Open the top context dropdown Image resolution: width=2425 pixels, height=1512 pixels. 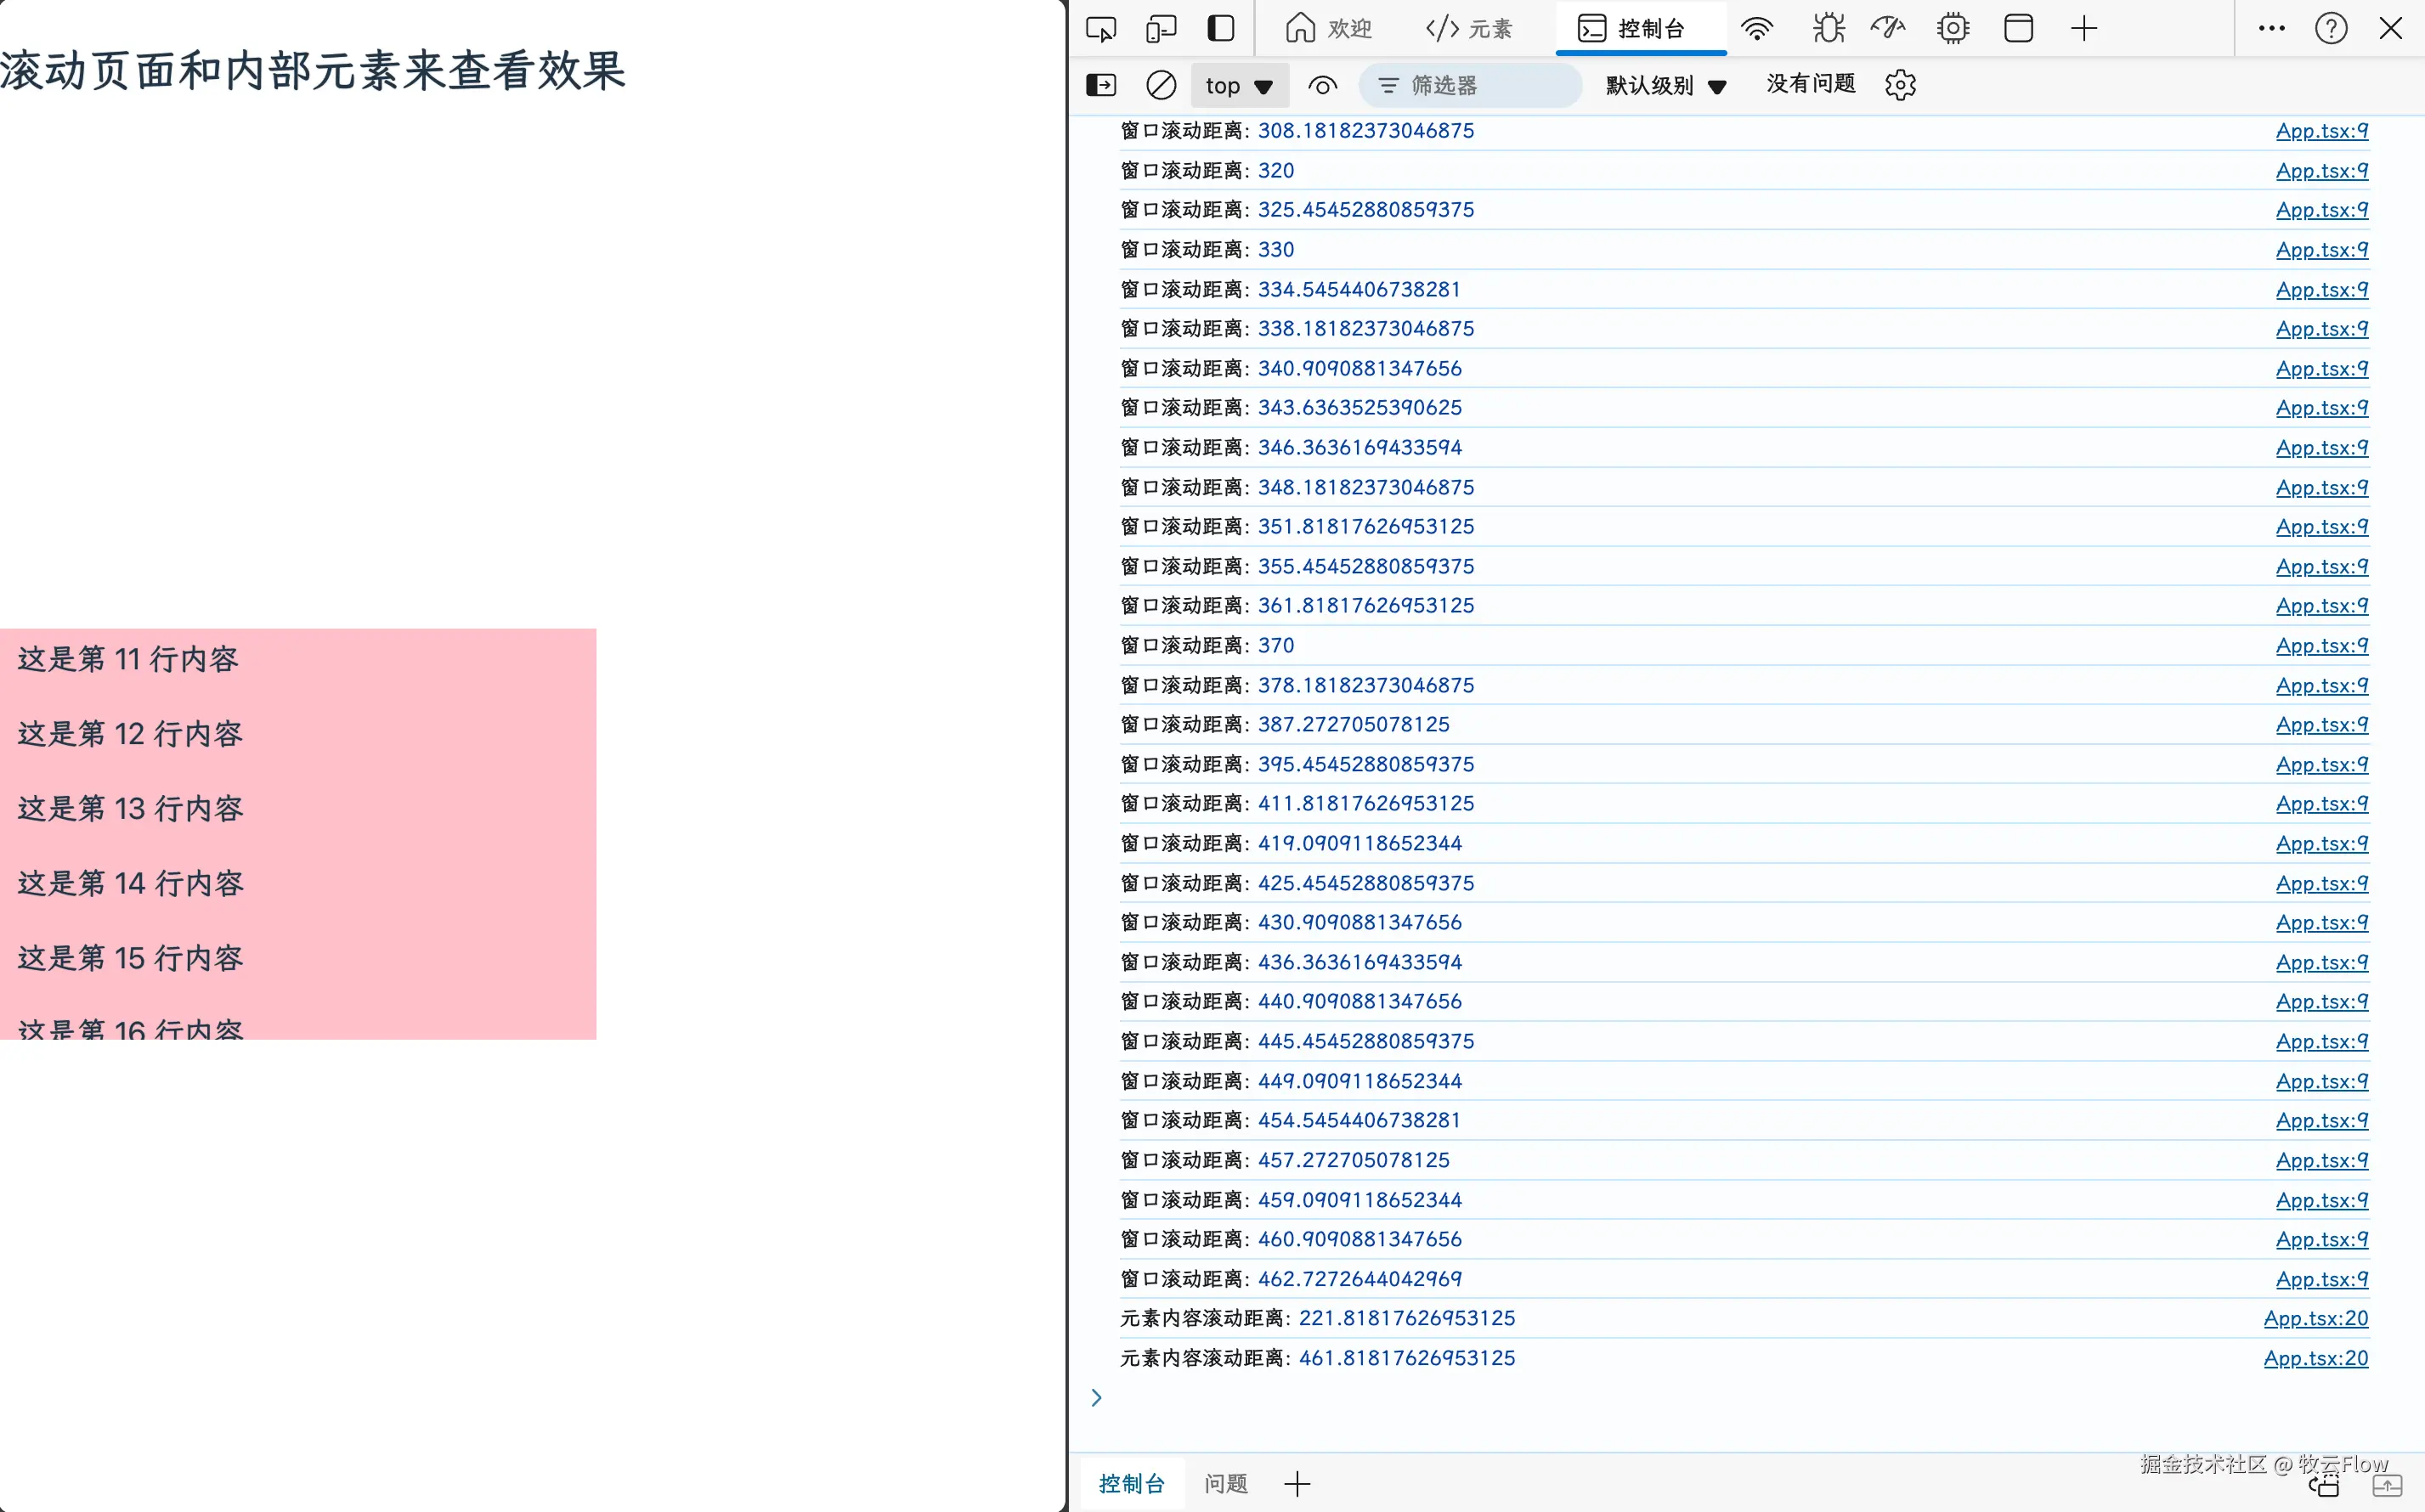click(x=1239, y=86)
